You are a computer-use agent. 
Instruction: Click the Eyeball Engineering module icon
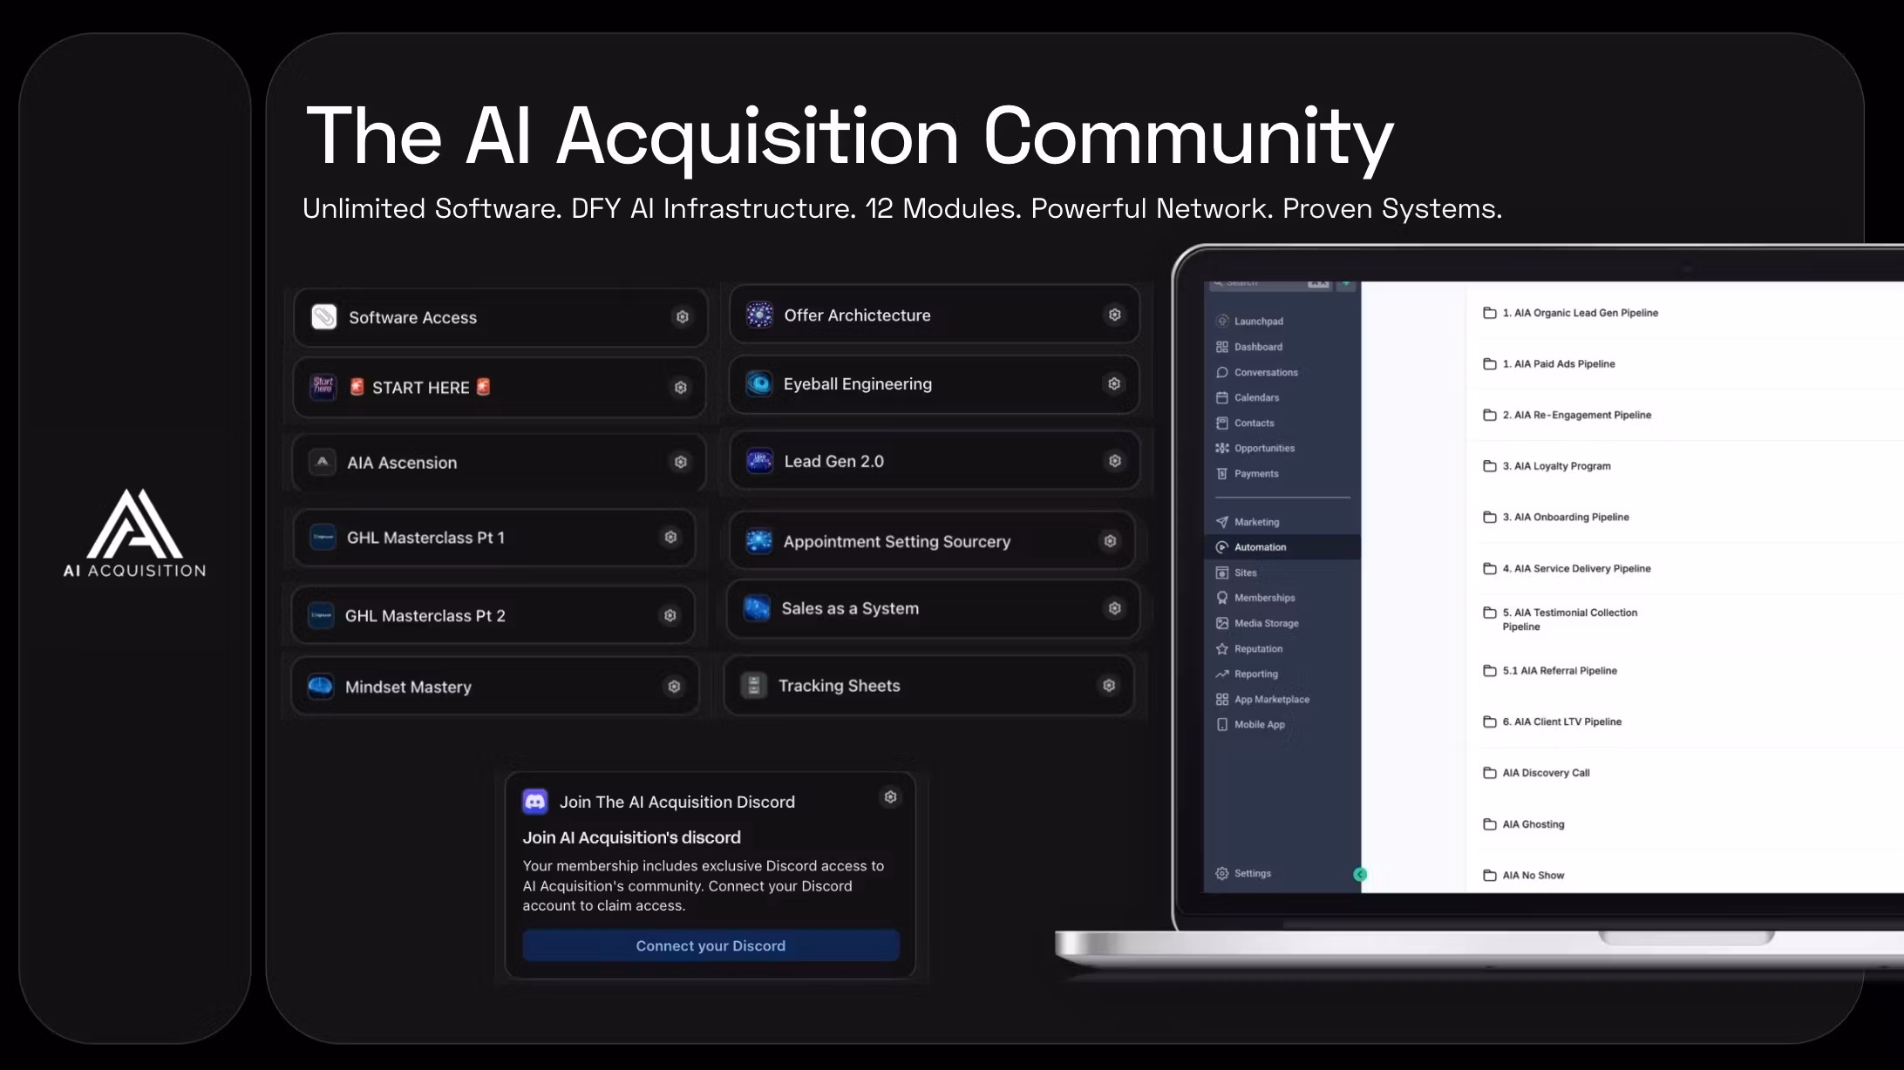[759, 383]
